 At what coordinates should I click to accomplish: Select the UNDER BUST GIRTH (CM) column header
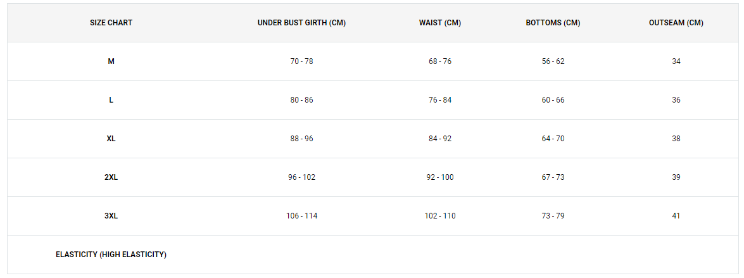(302, 23)
